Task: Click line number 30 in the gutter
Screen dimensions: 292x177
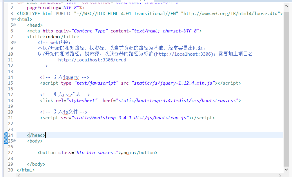Action: point(10,170)
